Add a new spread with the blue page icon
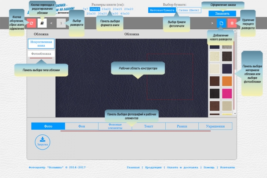The height and width of the screenshot is (178, 267). pos(221,23)
